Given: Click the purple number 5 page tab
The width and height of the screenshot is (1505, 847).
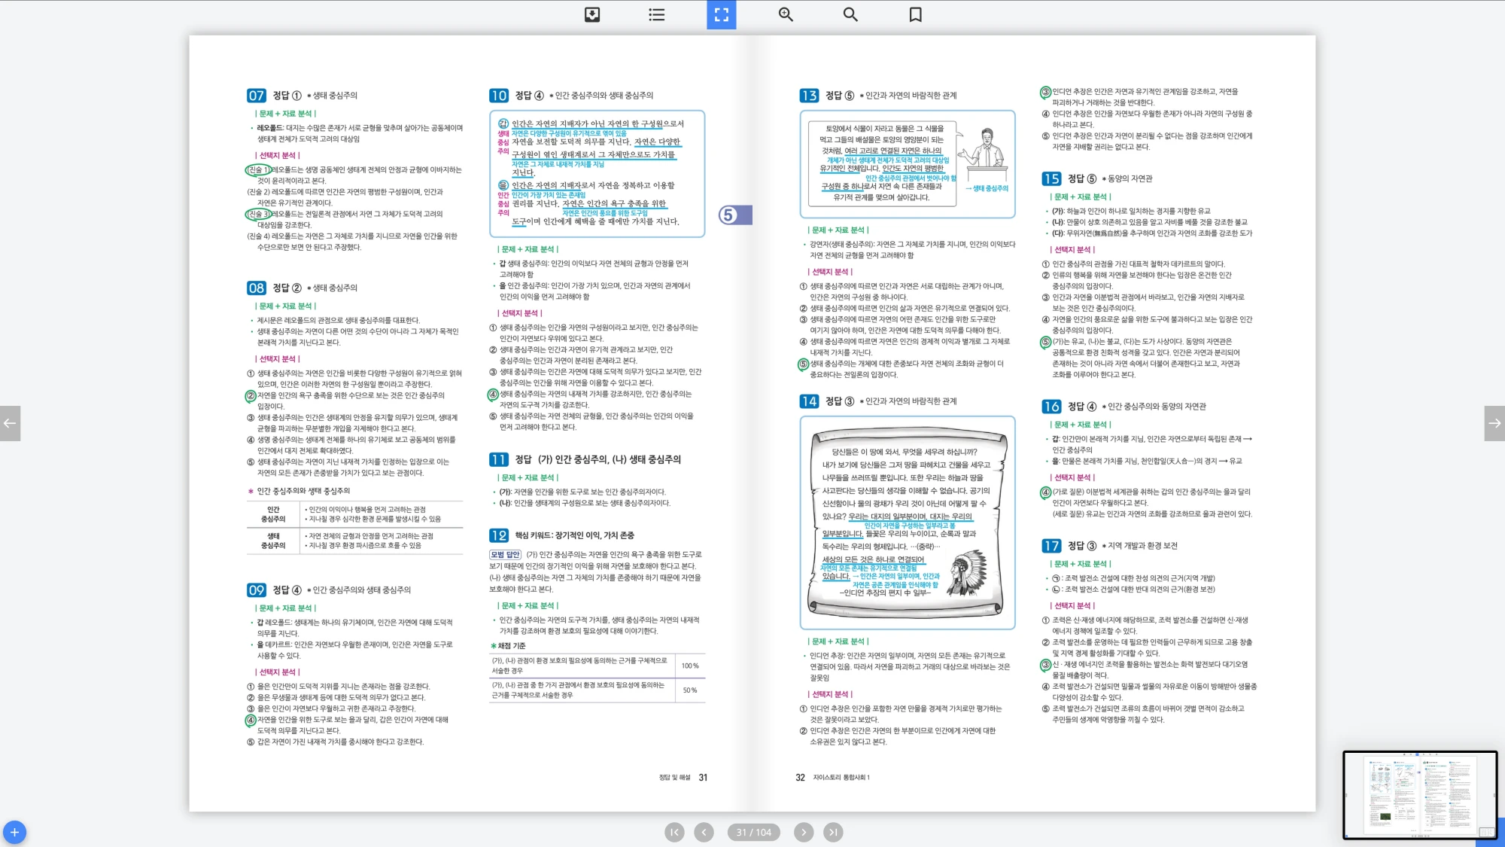Looking at the screenshot, I should [734, 215].
